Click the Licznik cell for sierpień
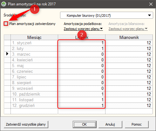156x131 pixels. (x=82, y=83)
